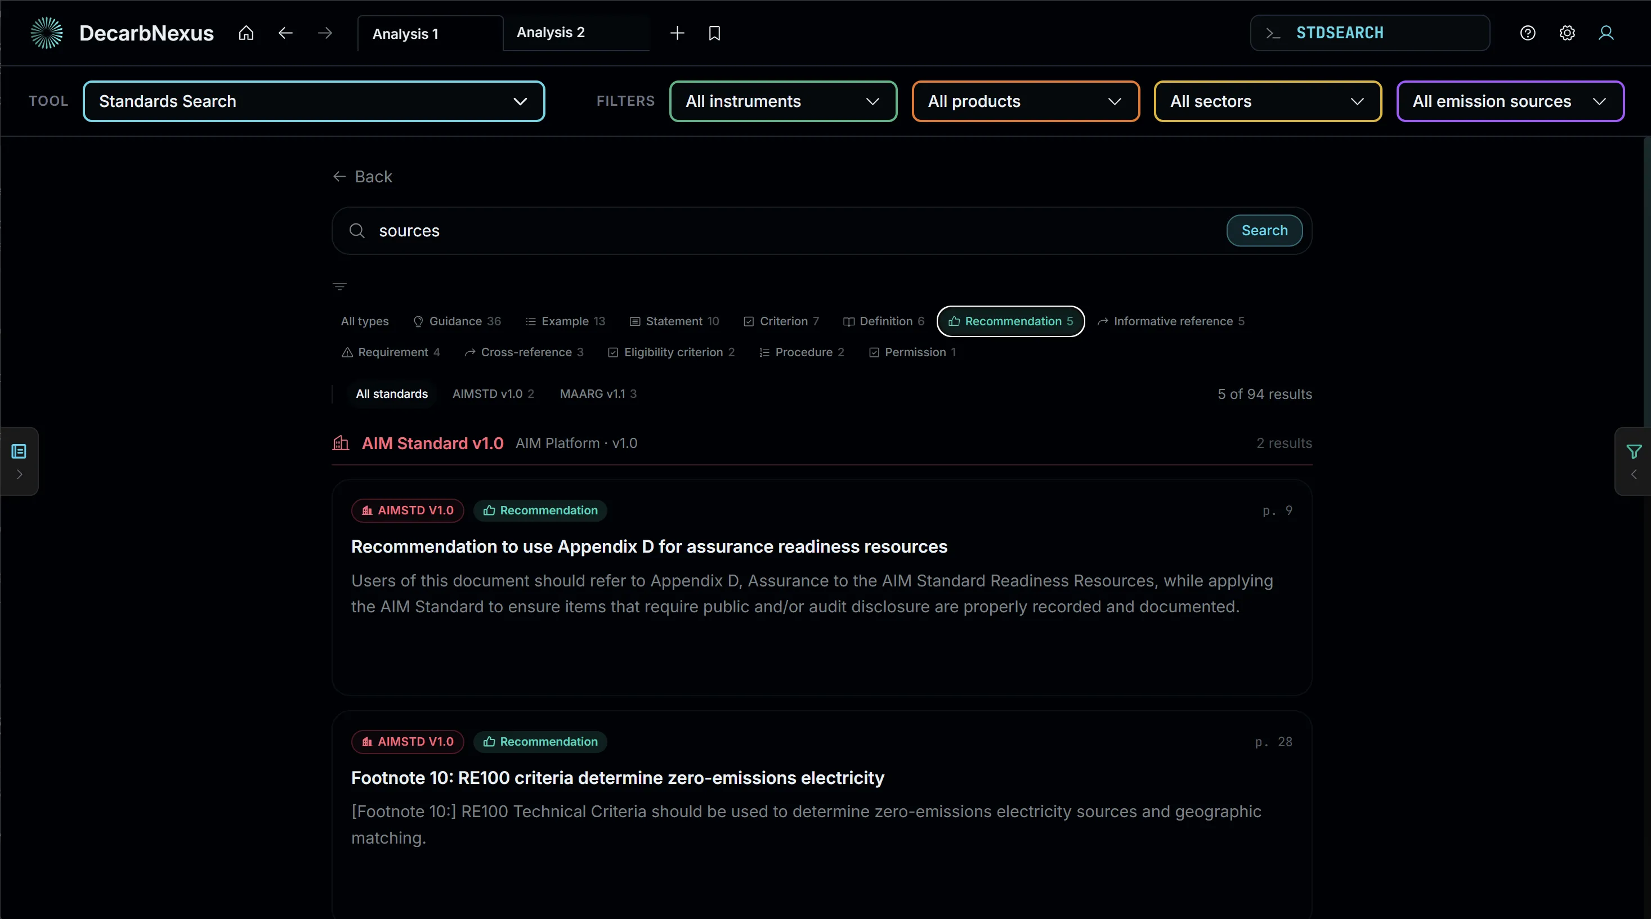Click the terminal prompt icon in STDSEARCH box
The image size is (1651, 919).
(x=1273, y=33)
